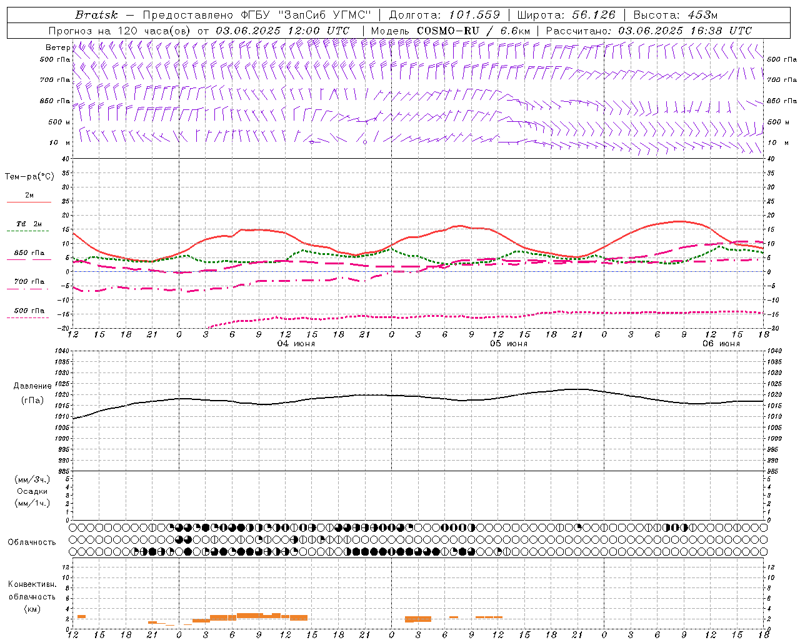Select the '05 июня' date label
800x640 pixels.
click(509, 344)
